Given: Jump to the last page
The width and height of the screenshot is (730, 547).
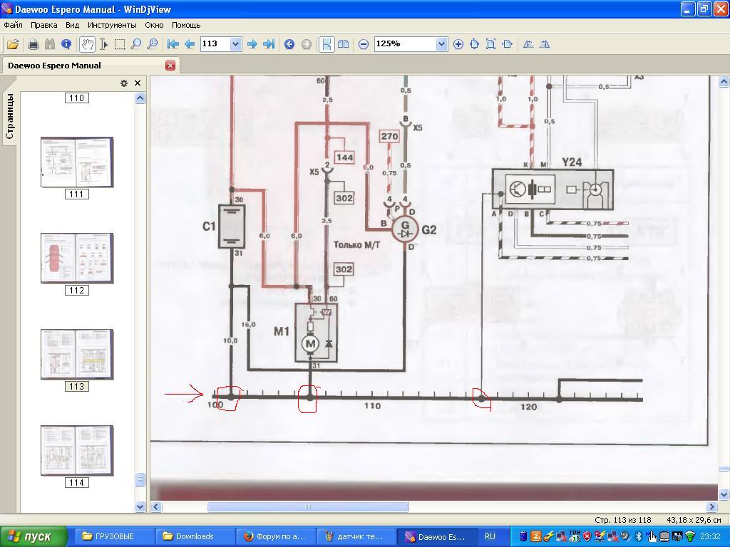Looking at the screenshot, I should click(269, 44).
